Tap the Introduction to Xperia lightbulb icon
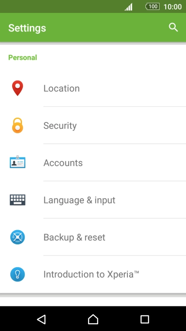 [x=18, y=274]
